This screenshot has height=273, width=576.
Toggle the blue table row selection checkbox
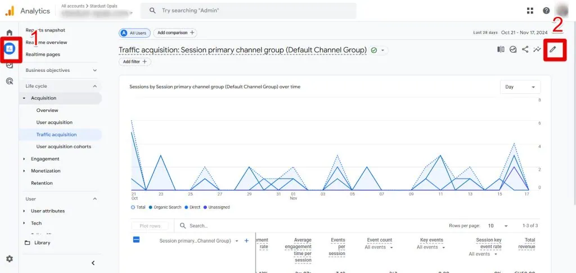click(x=136, y=240)
